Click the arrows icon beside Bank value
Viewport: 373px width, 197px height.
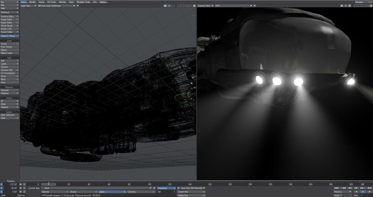click(x=21, y=192)
